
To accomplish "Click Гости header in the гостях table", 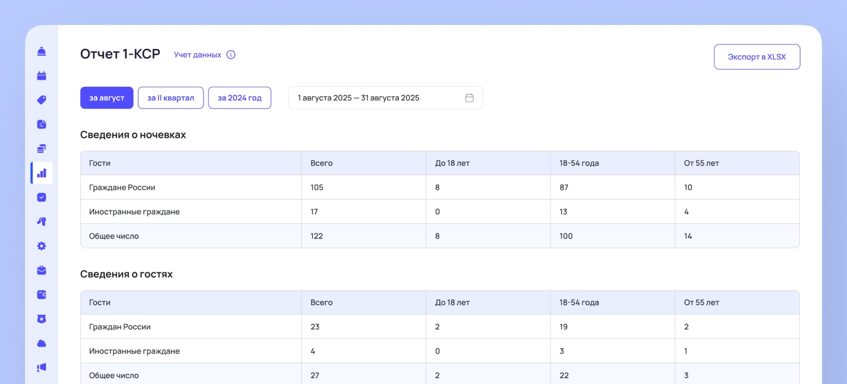I will 100,303.
